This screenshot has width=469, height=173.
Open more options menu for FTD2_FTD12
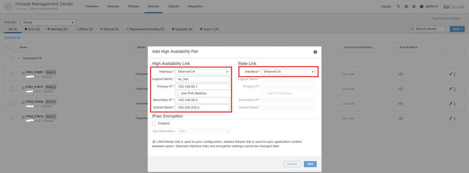click(x=454, y=118)
